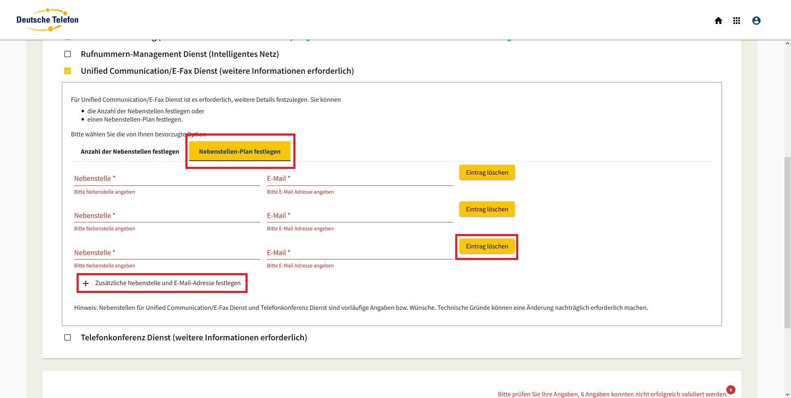The width and height of the screenshot is (791, 398).
Task: Focus the first Nebenstelle input field
Action: coord(167,178)
